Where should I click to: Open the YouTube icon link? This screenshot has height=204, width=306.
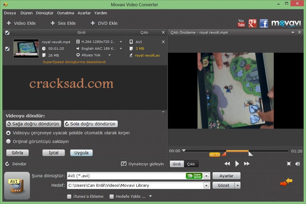241,23
